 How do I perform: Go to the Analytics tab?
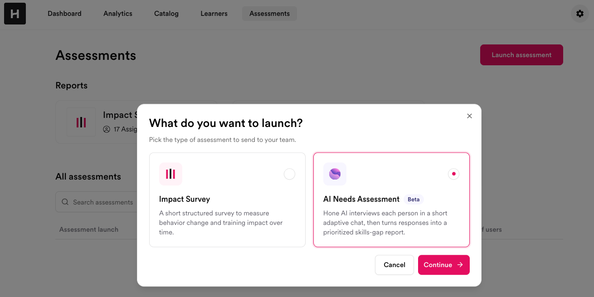(x=118, y=14)
